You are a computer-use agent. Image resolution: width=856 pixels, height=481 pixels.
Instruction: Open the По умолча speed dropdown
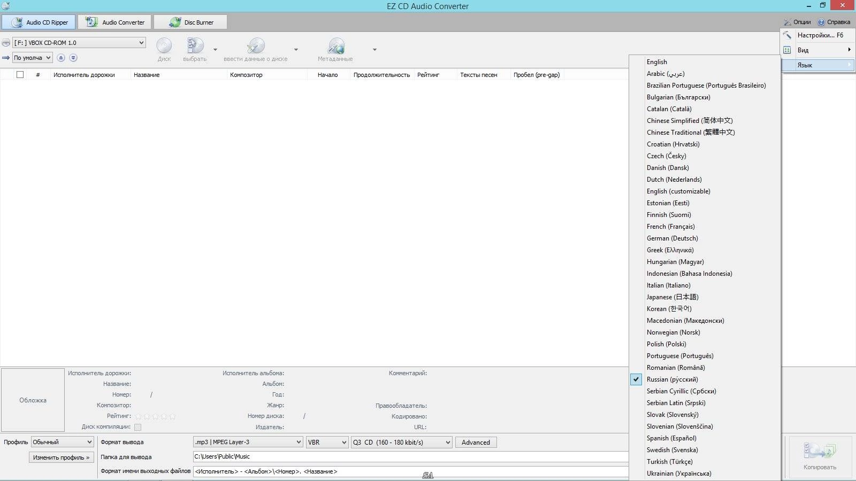pyautogui.click(x=33, y=58)
